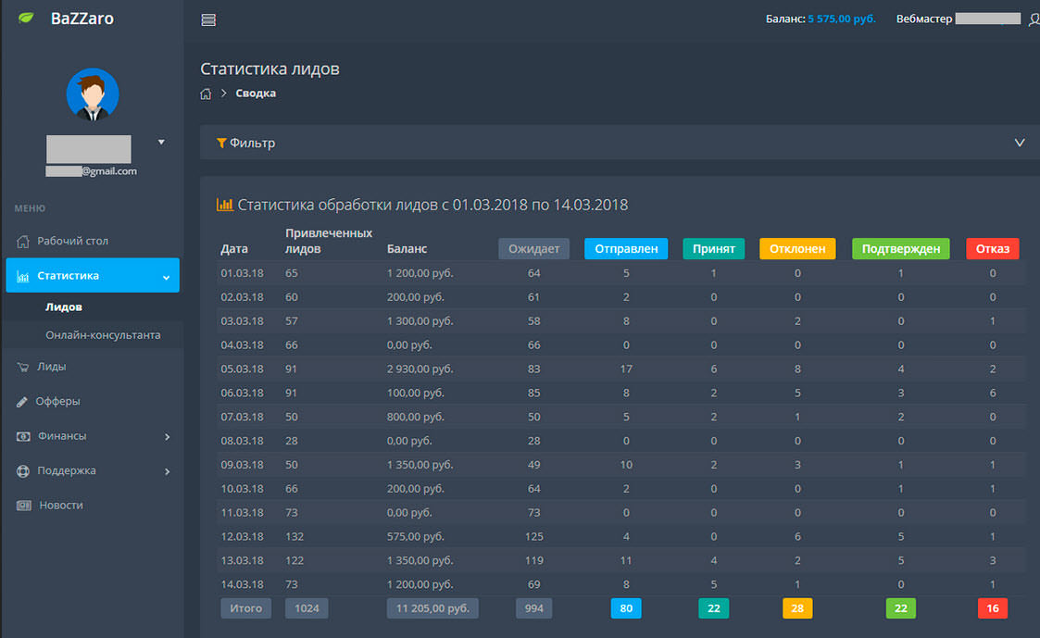Expand the Поддержка submenu
This screenshot has width=1040, height=638.
coord(167,471)
